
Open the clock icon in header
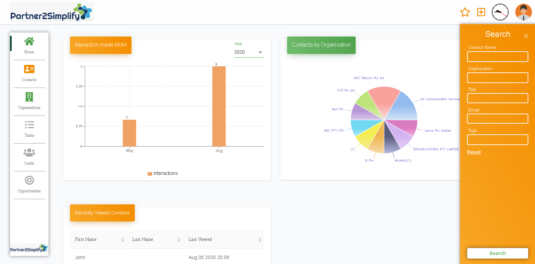click(x=500, y=12)
